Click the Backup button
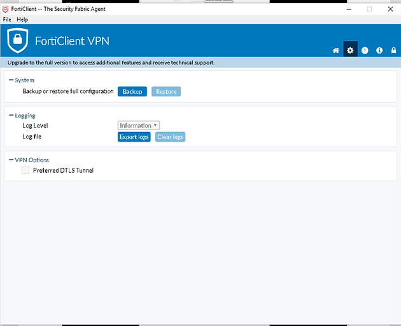The image size is (401, 326). [132, 91]
